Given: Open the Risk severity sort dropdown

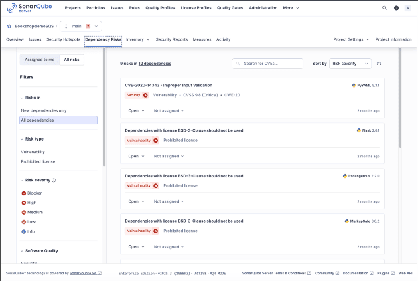Looking at the screenshot, I should click(x=350, y=64).
